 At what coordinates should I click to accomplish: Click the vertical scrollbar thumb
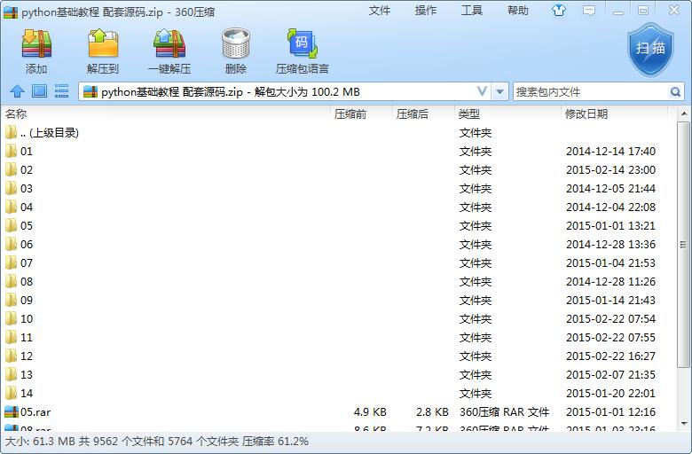pyautogui.click(x=684, y=244)
